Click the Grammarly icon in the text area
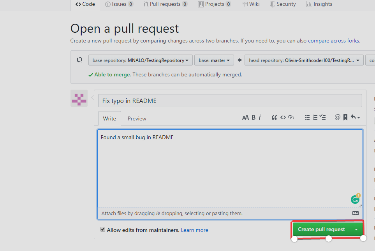Image resolution: width=375 pixels, height=251 pixels. tap(355, 199)
